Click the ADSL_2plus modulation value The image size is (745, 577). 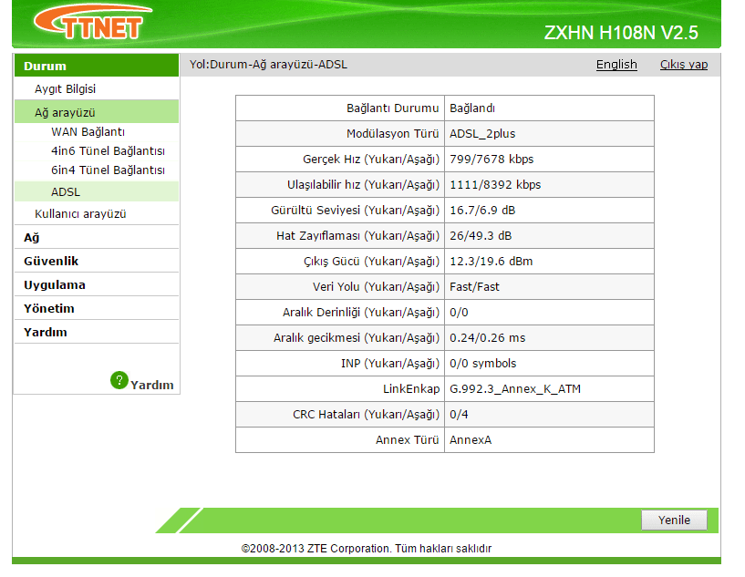[482, 134]
